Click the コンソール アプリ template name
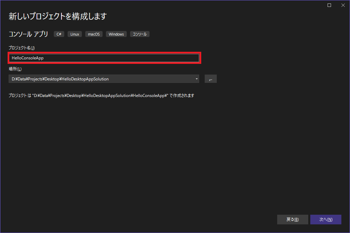This screenshot has width=350, height=233. [x=28, y=34]
